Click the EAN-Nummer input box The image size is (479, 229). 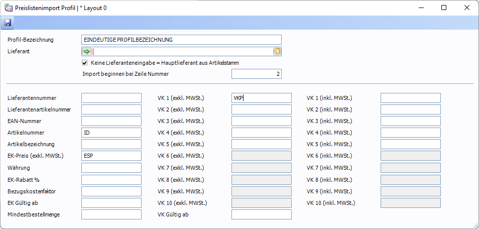pos(111,121)
